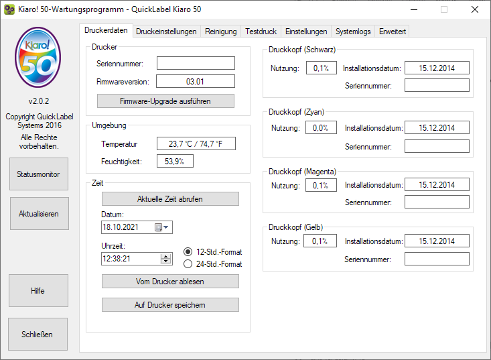Click Installationsdatum field for Druckkopf Schwarz
491x360 pixels.
(437, 68)
